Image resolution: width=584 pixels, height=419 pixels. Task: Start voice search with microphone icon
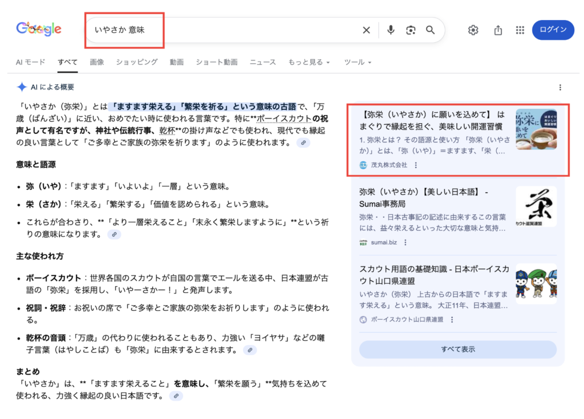(x=391, y=30)
